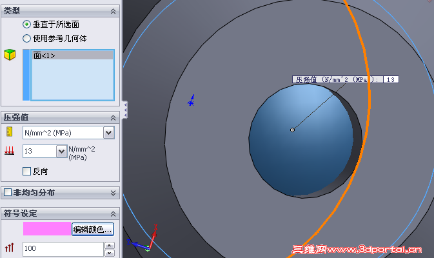Click the callout anchor point on sphere
Screen dimensions: 434x258
(x=292, y=130)
